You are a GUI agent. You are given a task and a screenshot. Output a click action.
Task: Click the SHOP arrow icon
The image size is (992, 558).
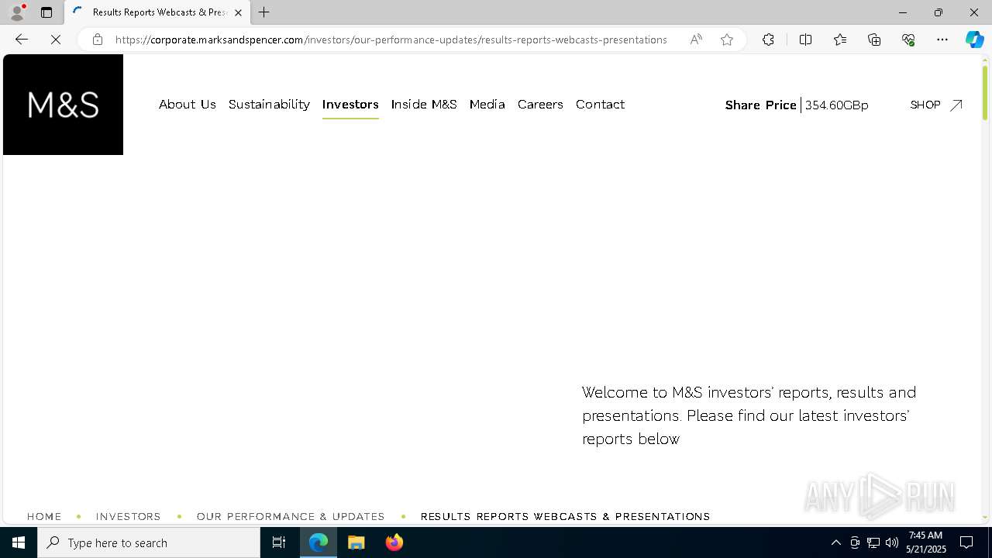956,105
